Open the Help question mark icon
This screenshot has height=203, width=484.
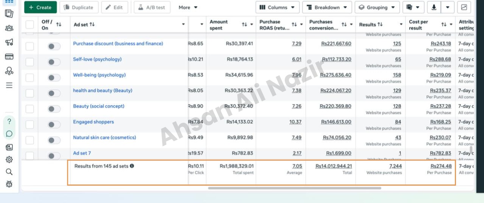9,121
